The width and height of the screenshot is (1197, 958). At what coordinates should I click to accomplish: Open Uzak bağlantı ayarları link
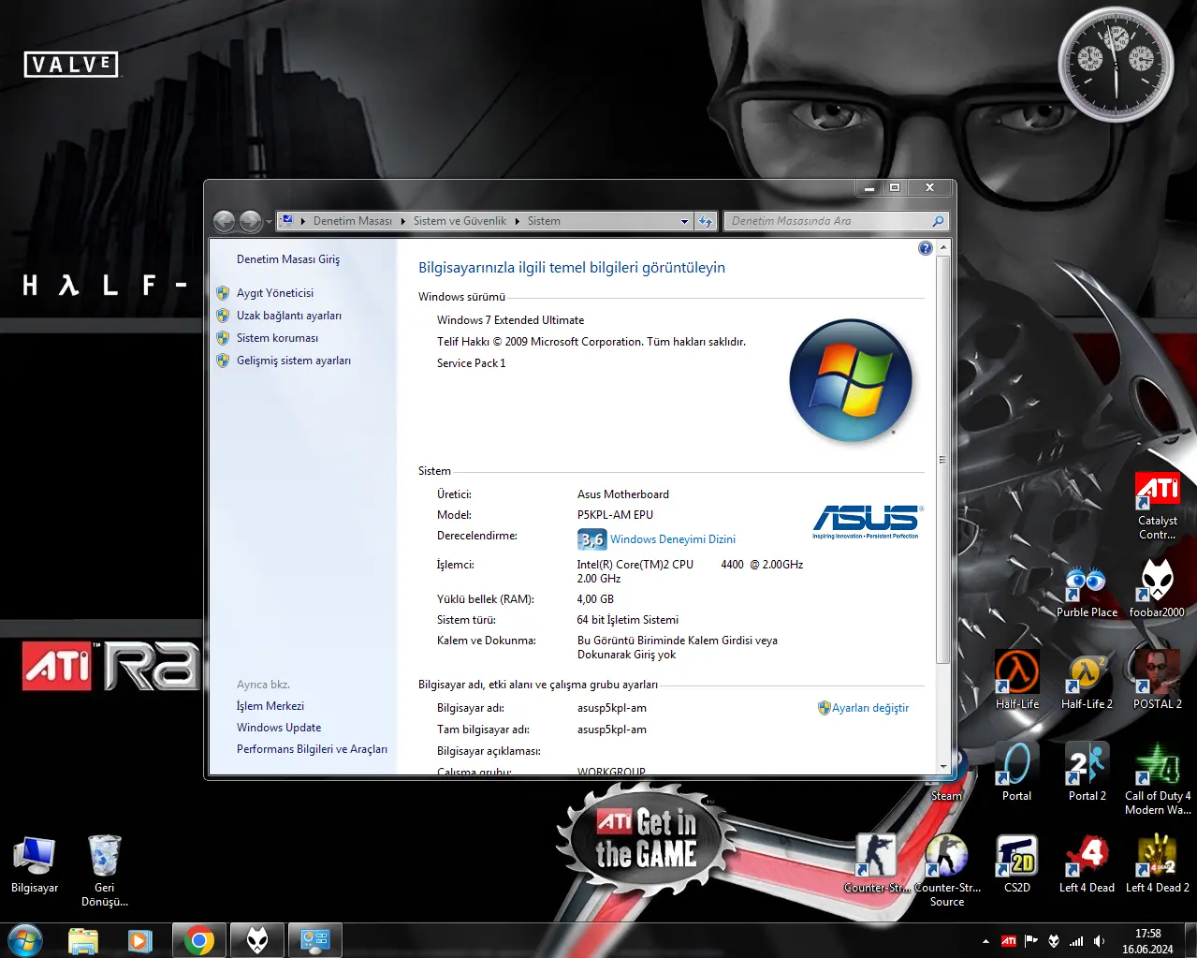(x=289, y=316)
